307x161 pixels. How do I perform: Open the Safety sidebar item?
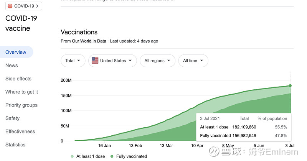12,118
